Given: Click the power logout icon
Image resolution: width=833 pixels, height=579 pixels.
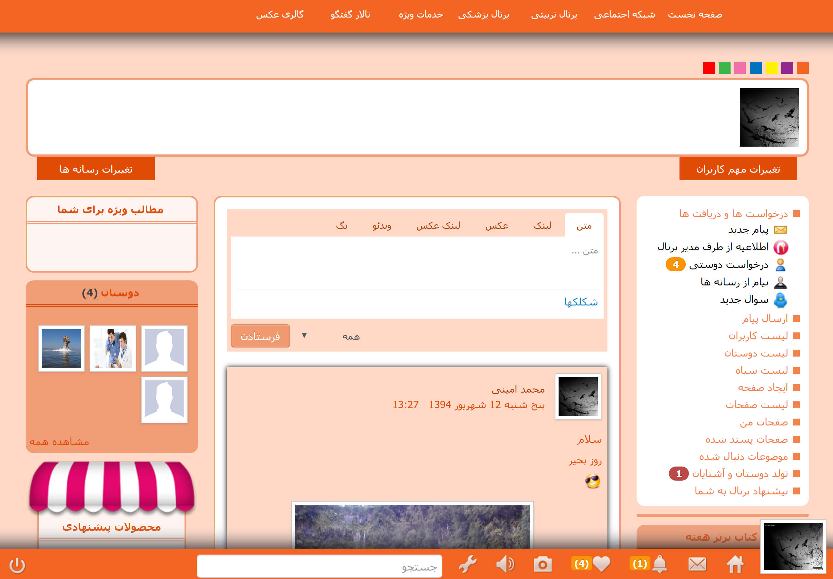Looking at the screenshot, I should pos(17,565).
